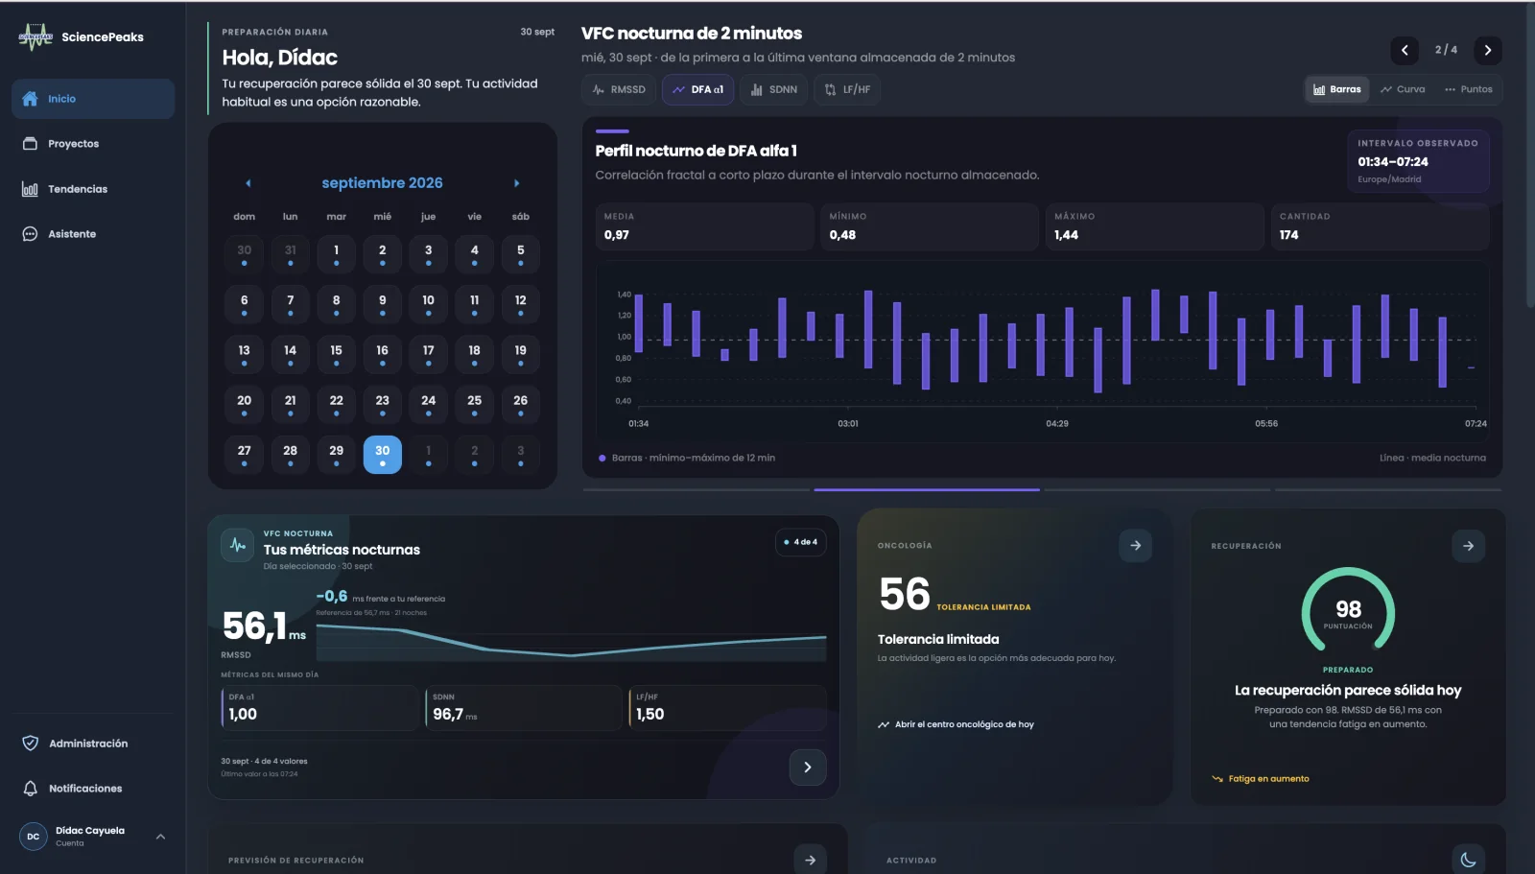This screenshot has width=1535, height=874.
Task: Select Puntos chart view
Action: click(x=1469, y=89)
